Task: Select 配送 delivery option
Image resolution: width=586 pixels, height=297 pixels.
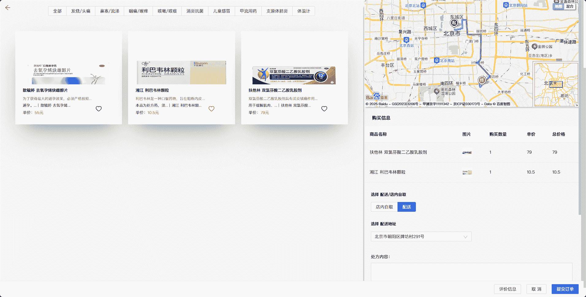Action: 407,207
